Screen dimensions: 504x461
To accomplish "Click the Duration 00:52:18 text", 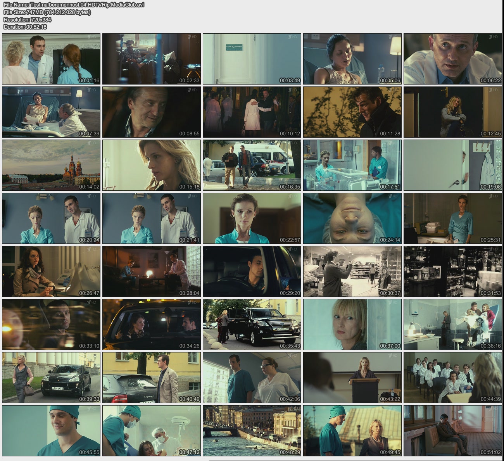I will (25, 27).
